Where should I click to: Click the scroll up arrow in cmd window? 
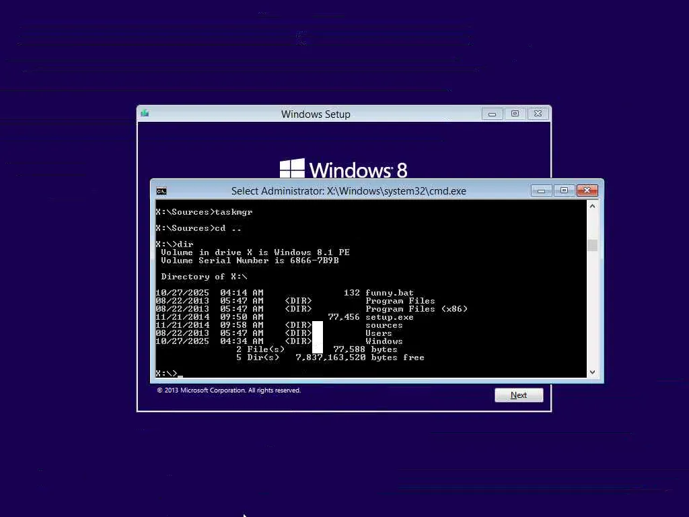tap(592, 206)
